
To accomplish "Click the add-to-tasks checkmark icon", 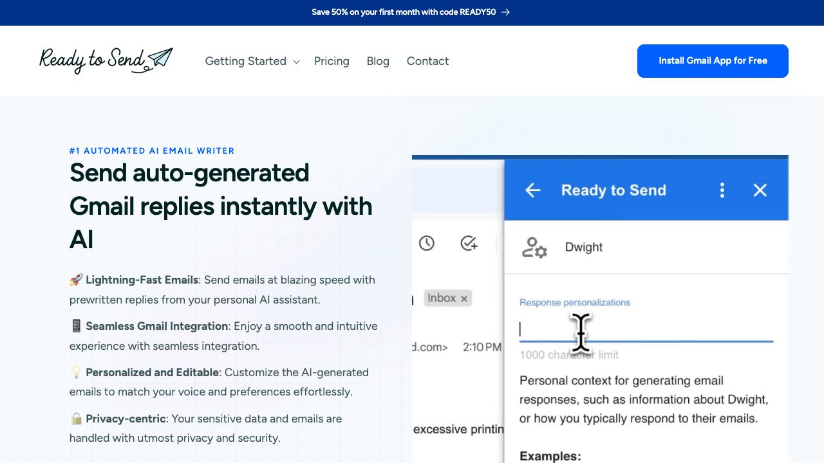I will (x=469, y=243).
